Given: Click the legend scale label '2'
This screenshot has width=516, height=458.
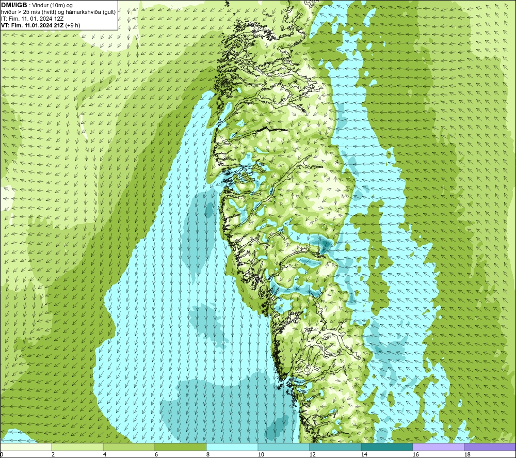Looking at the screenshot, I should pos(53,454).
